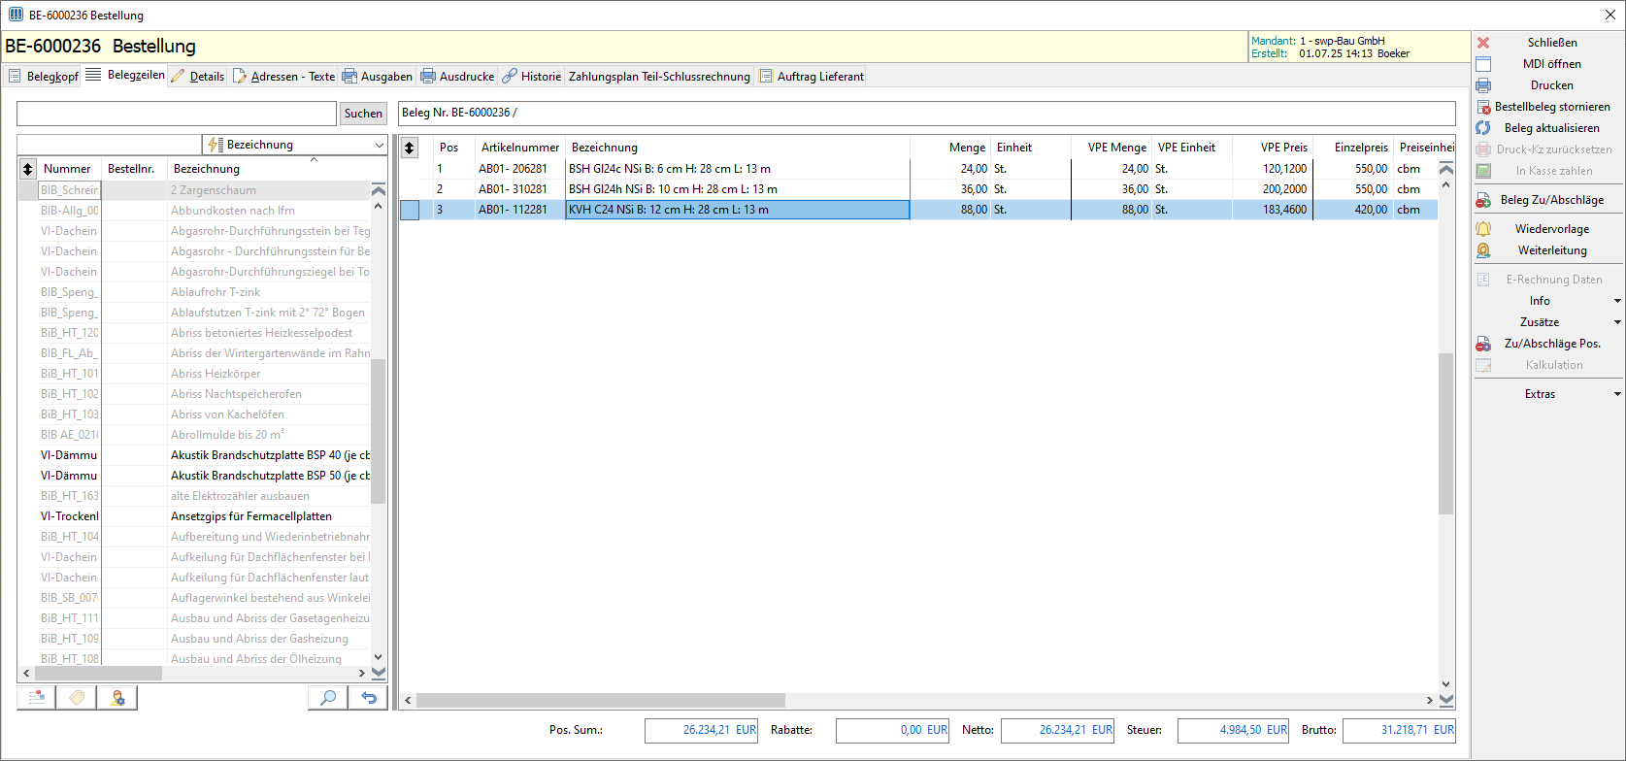Screen dimensions: 1626x761
Task: Click the Beleg Nr. BE-6000236 text field
Action: pyautogui.click(x=927, y=113)
